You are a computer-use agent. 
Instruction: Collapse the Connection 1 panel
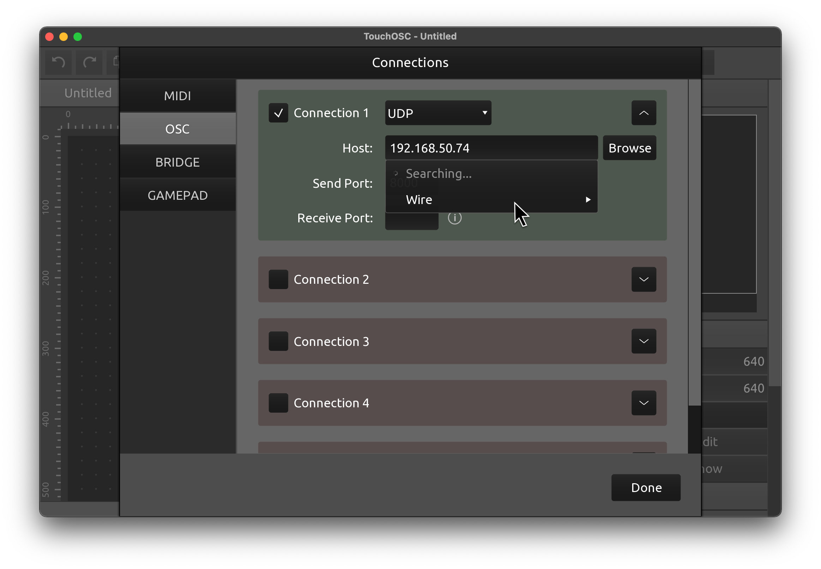644,113
